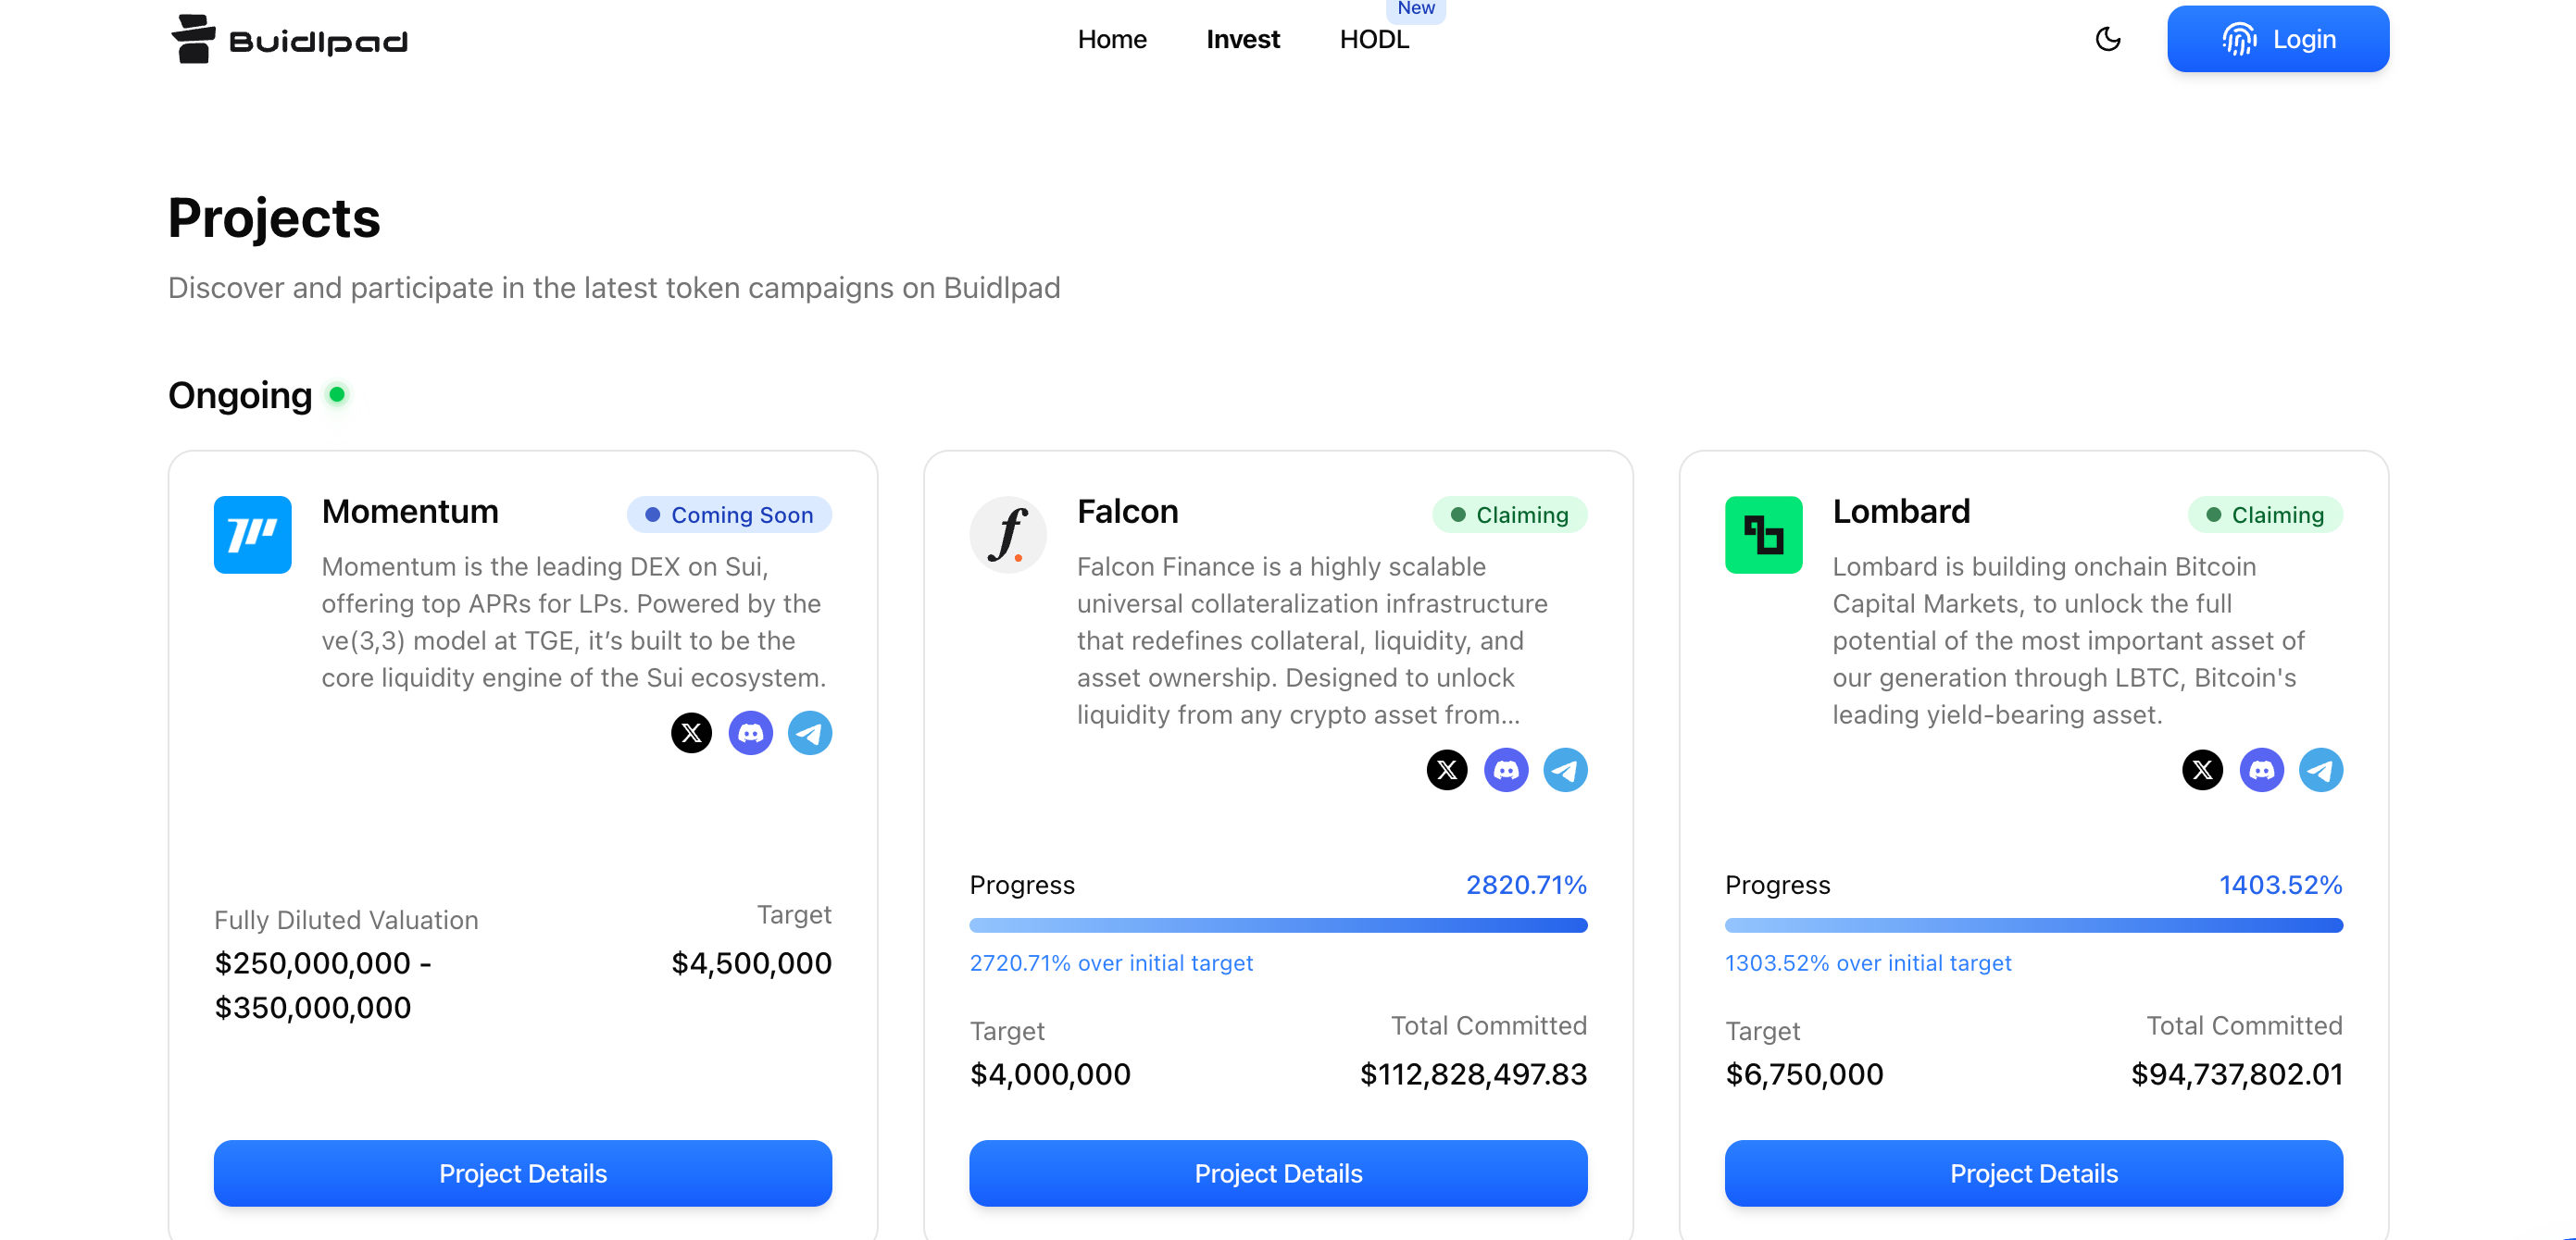Toggle dark mode with the moon icon
The height and width of the screenshot is (1240, 2576).
2108,39
